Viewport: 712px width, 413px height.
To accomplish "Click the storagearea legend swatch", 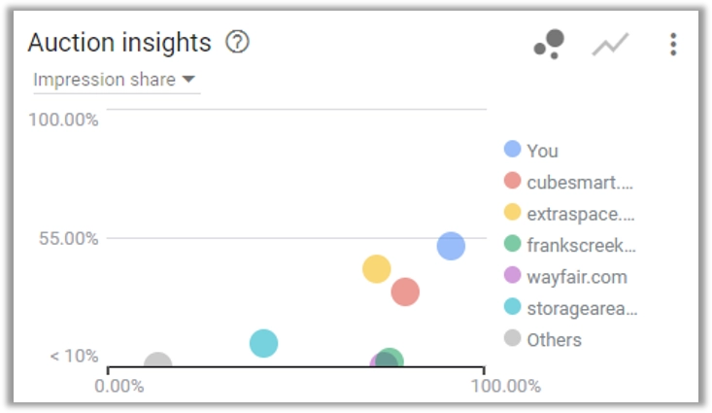I will tap(512, 307).
